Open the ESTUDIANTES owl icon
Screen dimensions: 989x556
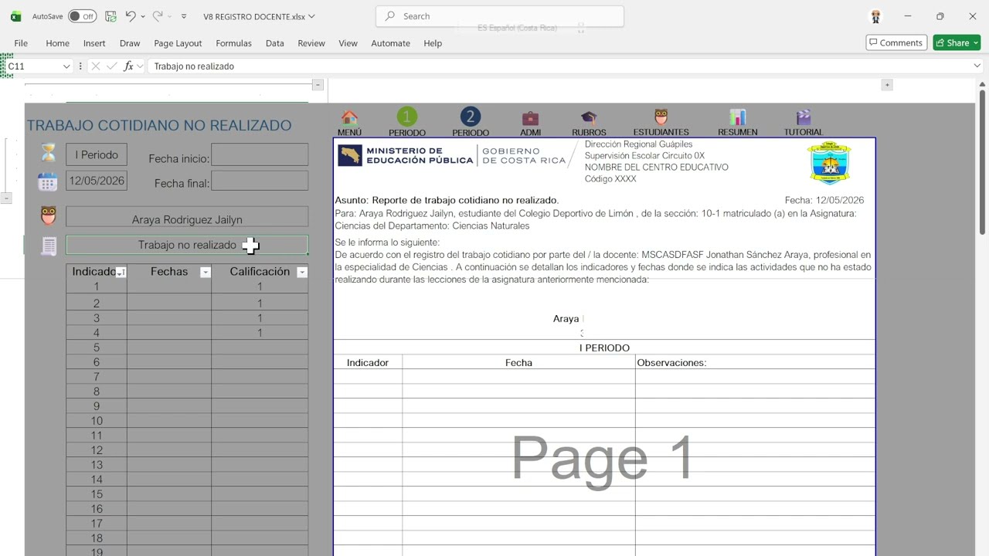point(661,117)
